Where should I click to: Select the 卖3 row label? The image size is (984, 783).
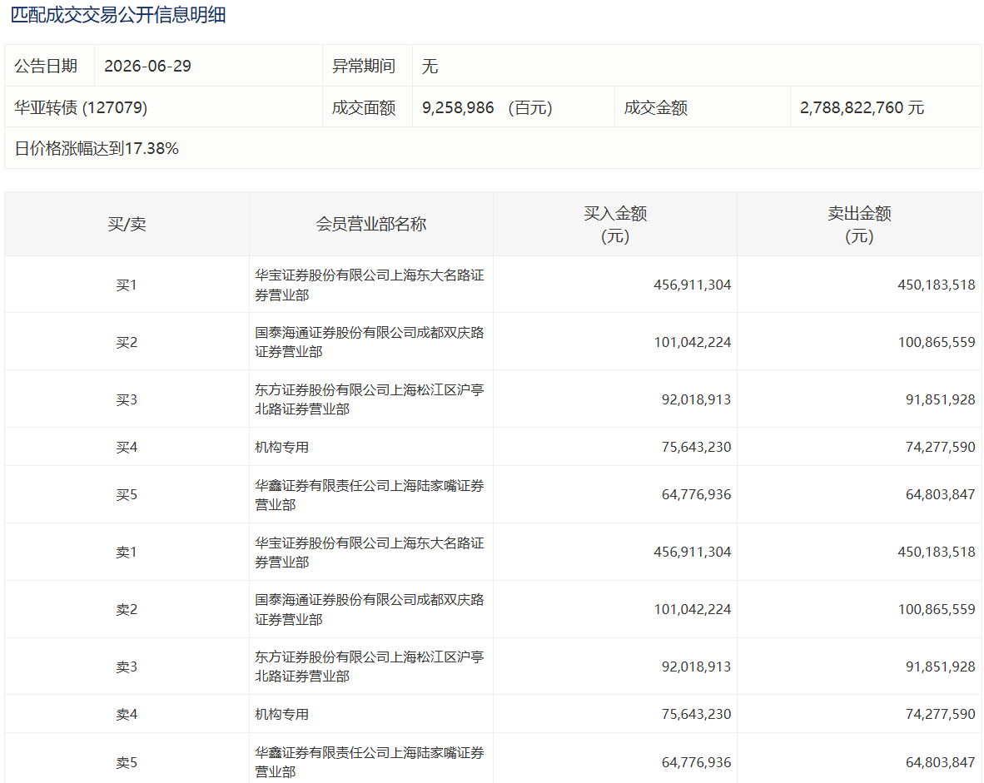pos(127,667)
